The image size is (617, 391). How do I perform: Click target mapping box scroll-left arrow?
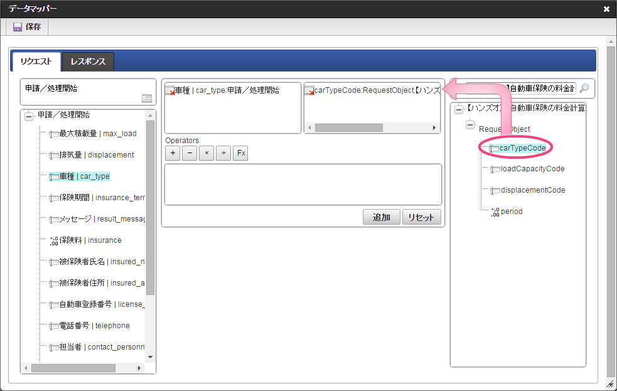[309, 128]
